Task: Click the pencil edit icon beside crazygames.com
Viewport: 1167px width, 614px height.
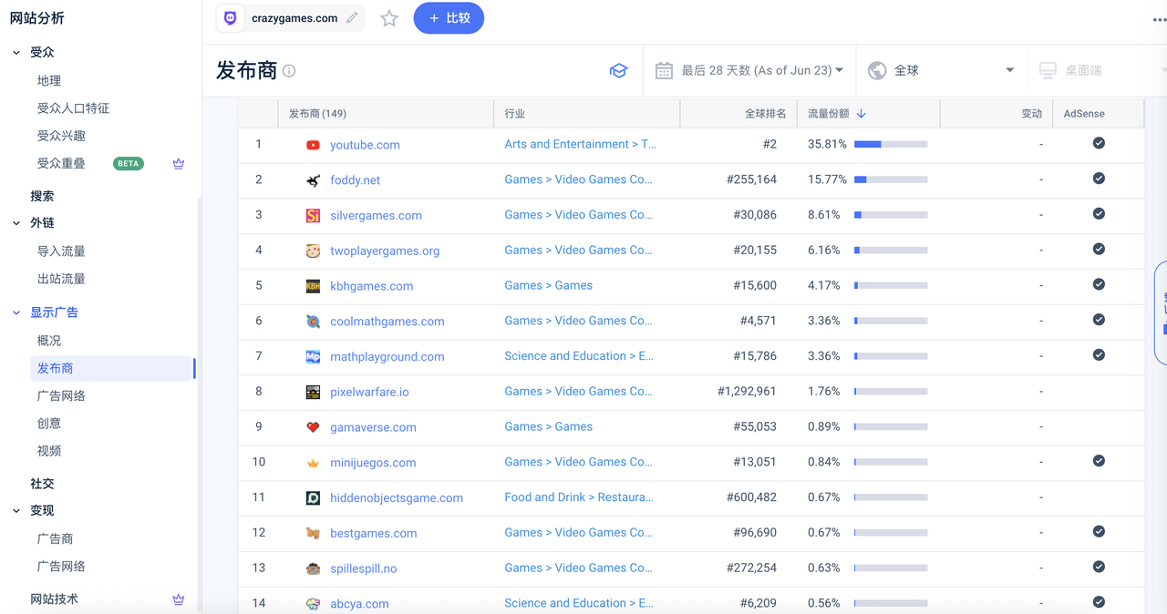Action: [x=352, y=18]
